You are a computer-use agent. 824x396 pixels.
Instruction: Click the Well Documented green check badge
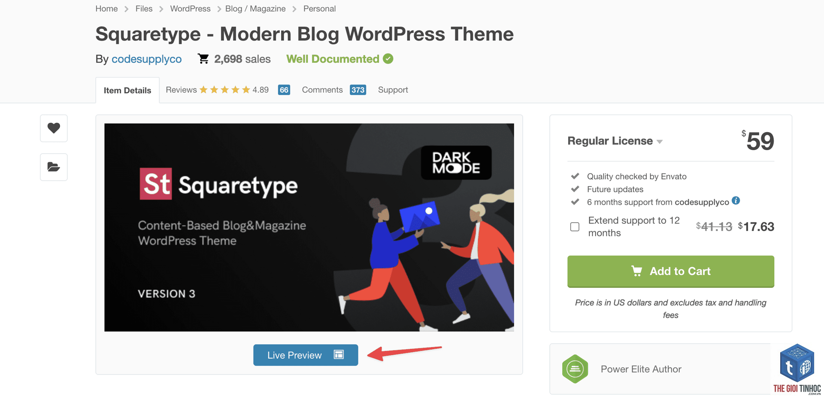click(x=388, y=59)
